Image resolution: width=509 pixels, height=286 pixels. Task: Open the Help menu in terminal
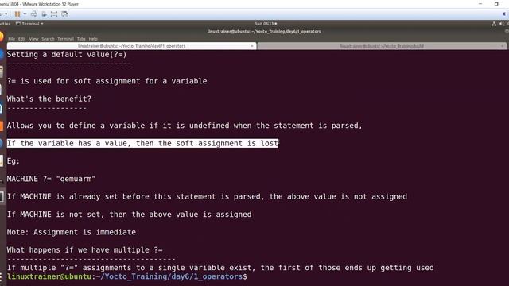93,39
